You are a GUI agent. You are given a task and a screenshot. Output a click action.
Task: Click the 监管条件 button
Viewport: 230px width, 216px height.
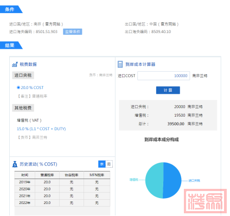click(x=73, y=31)
